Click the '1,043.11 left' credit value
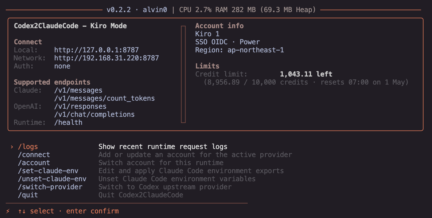This screenshot has width=432, height=218. tap(306, 74)
